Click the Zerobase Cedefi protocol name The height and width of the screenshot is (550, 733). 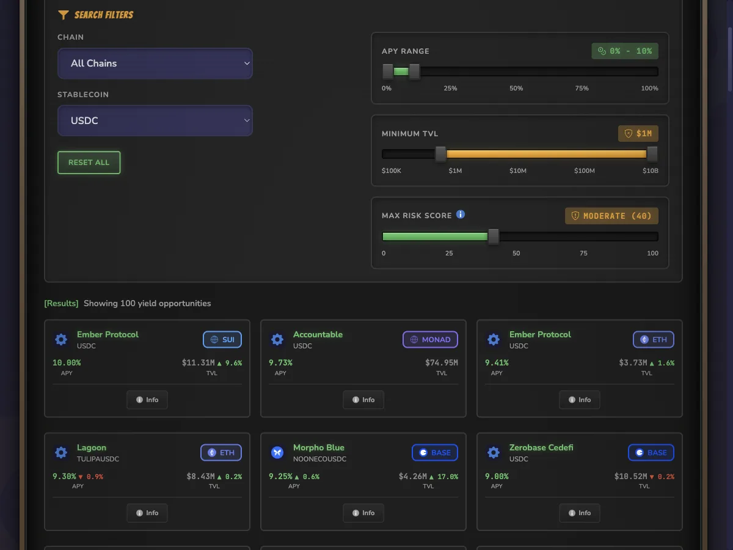(541, 447)
